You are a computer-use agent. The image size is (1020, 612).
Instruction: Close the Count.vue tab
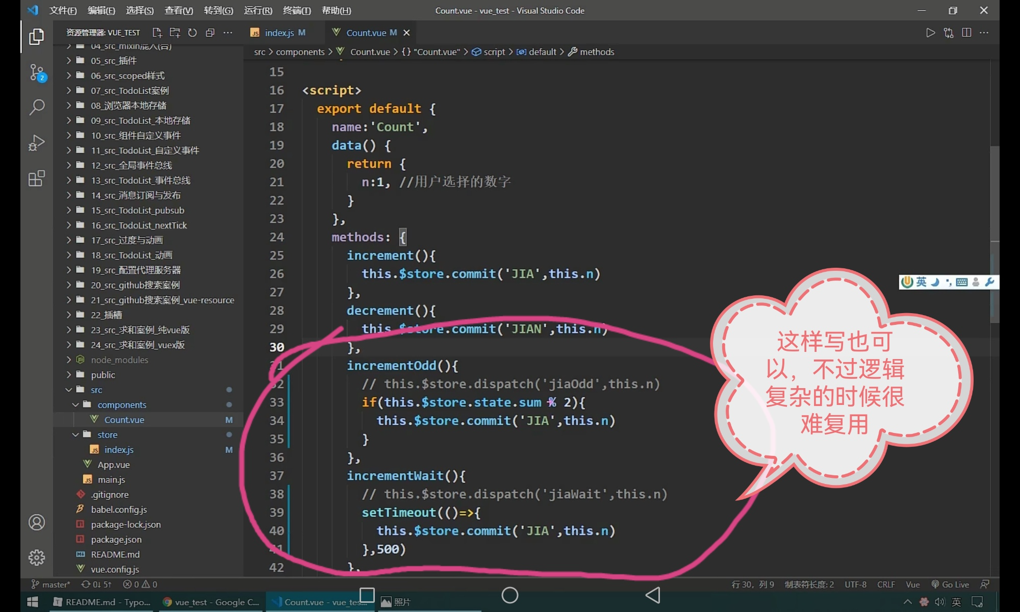[406, 33]
